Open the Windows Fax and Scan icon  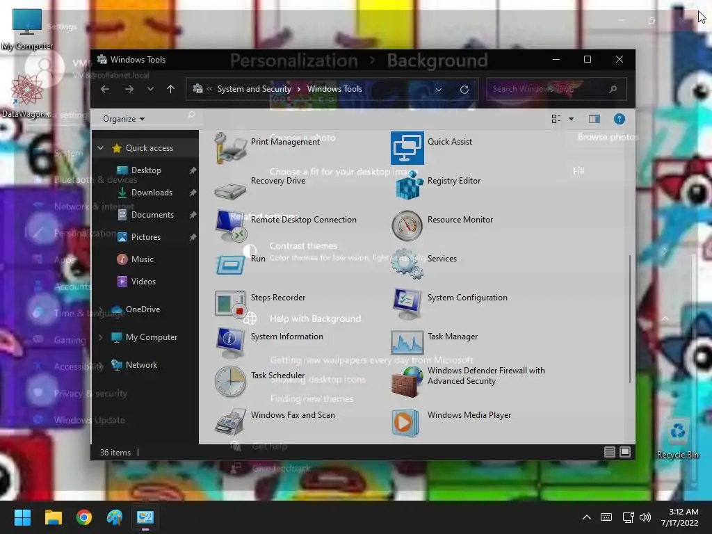(x=231, y=421)
